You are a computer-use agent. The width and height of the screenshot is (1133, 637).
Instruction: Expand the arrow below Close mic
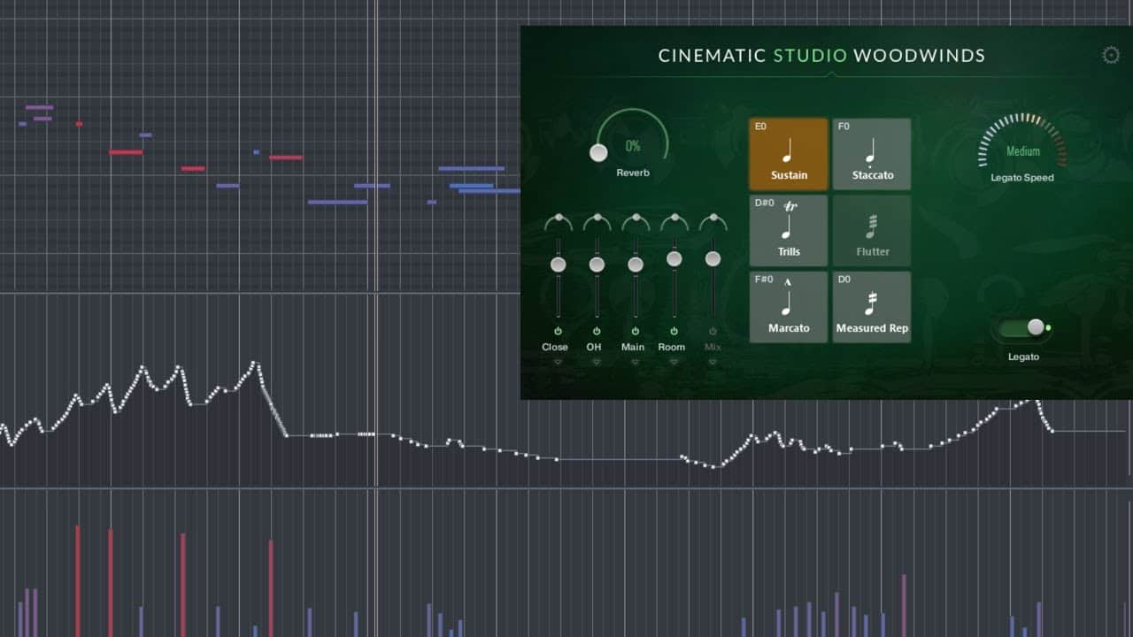558,362
